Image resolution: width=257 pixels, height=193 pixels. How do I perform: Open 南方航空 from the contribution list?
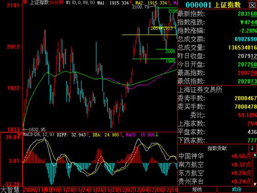pos(191,165)
